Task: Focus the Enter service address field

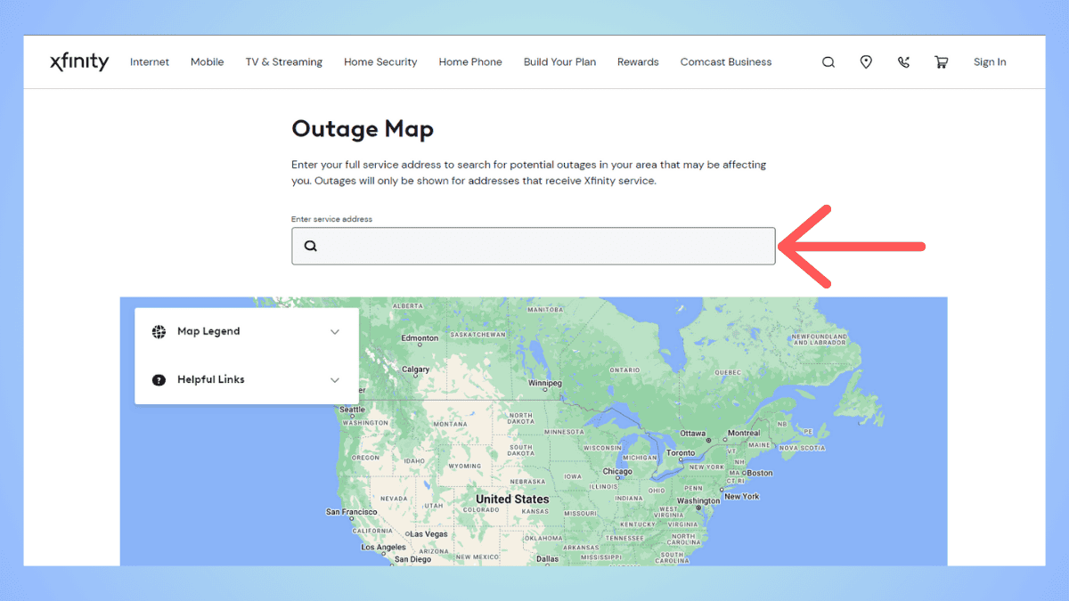Action: (534, 246)
